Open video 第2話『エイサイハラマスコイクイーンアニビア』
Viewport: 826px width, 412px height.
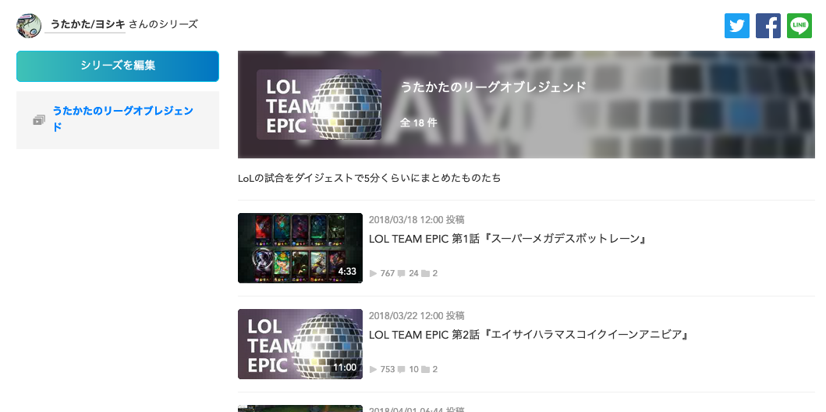[529, 335]
